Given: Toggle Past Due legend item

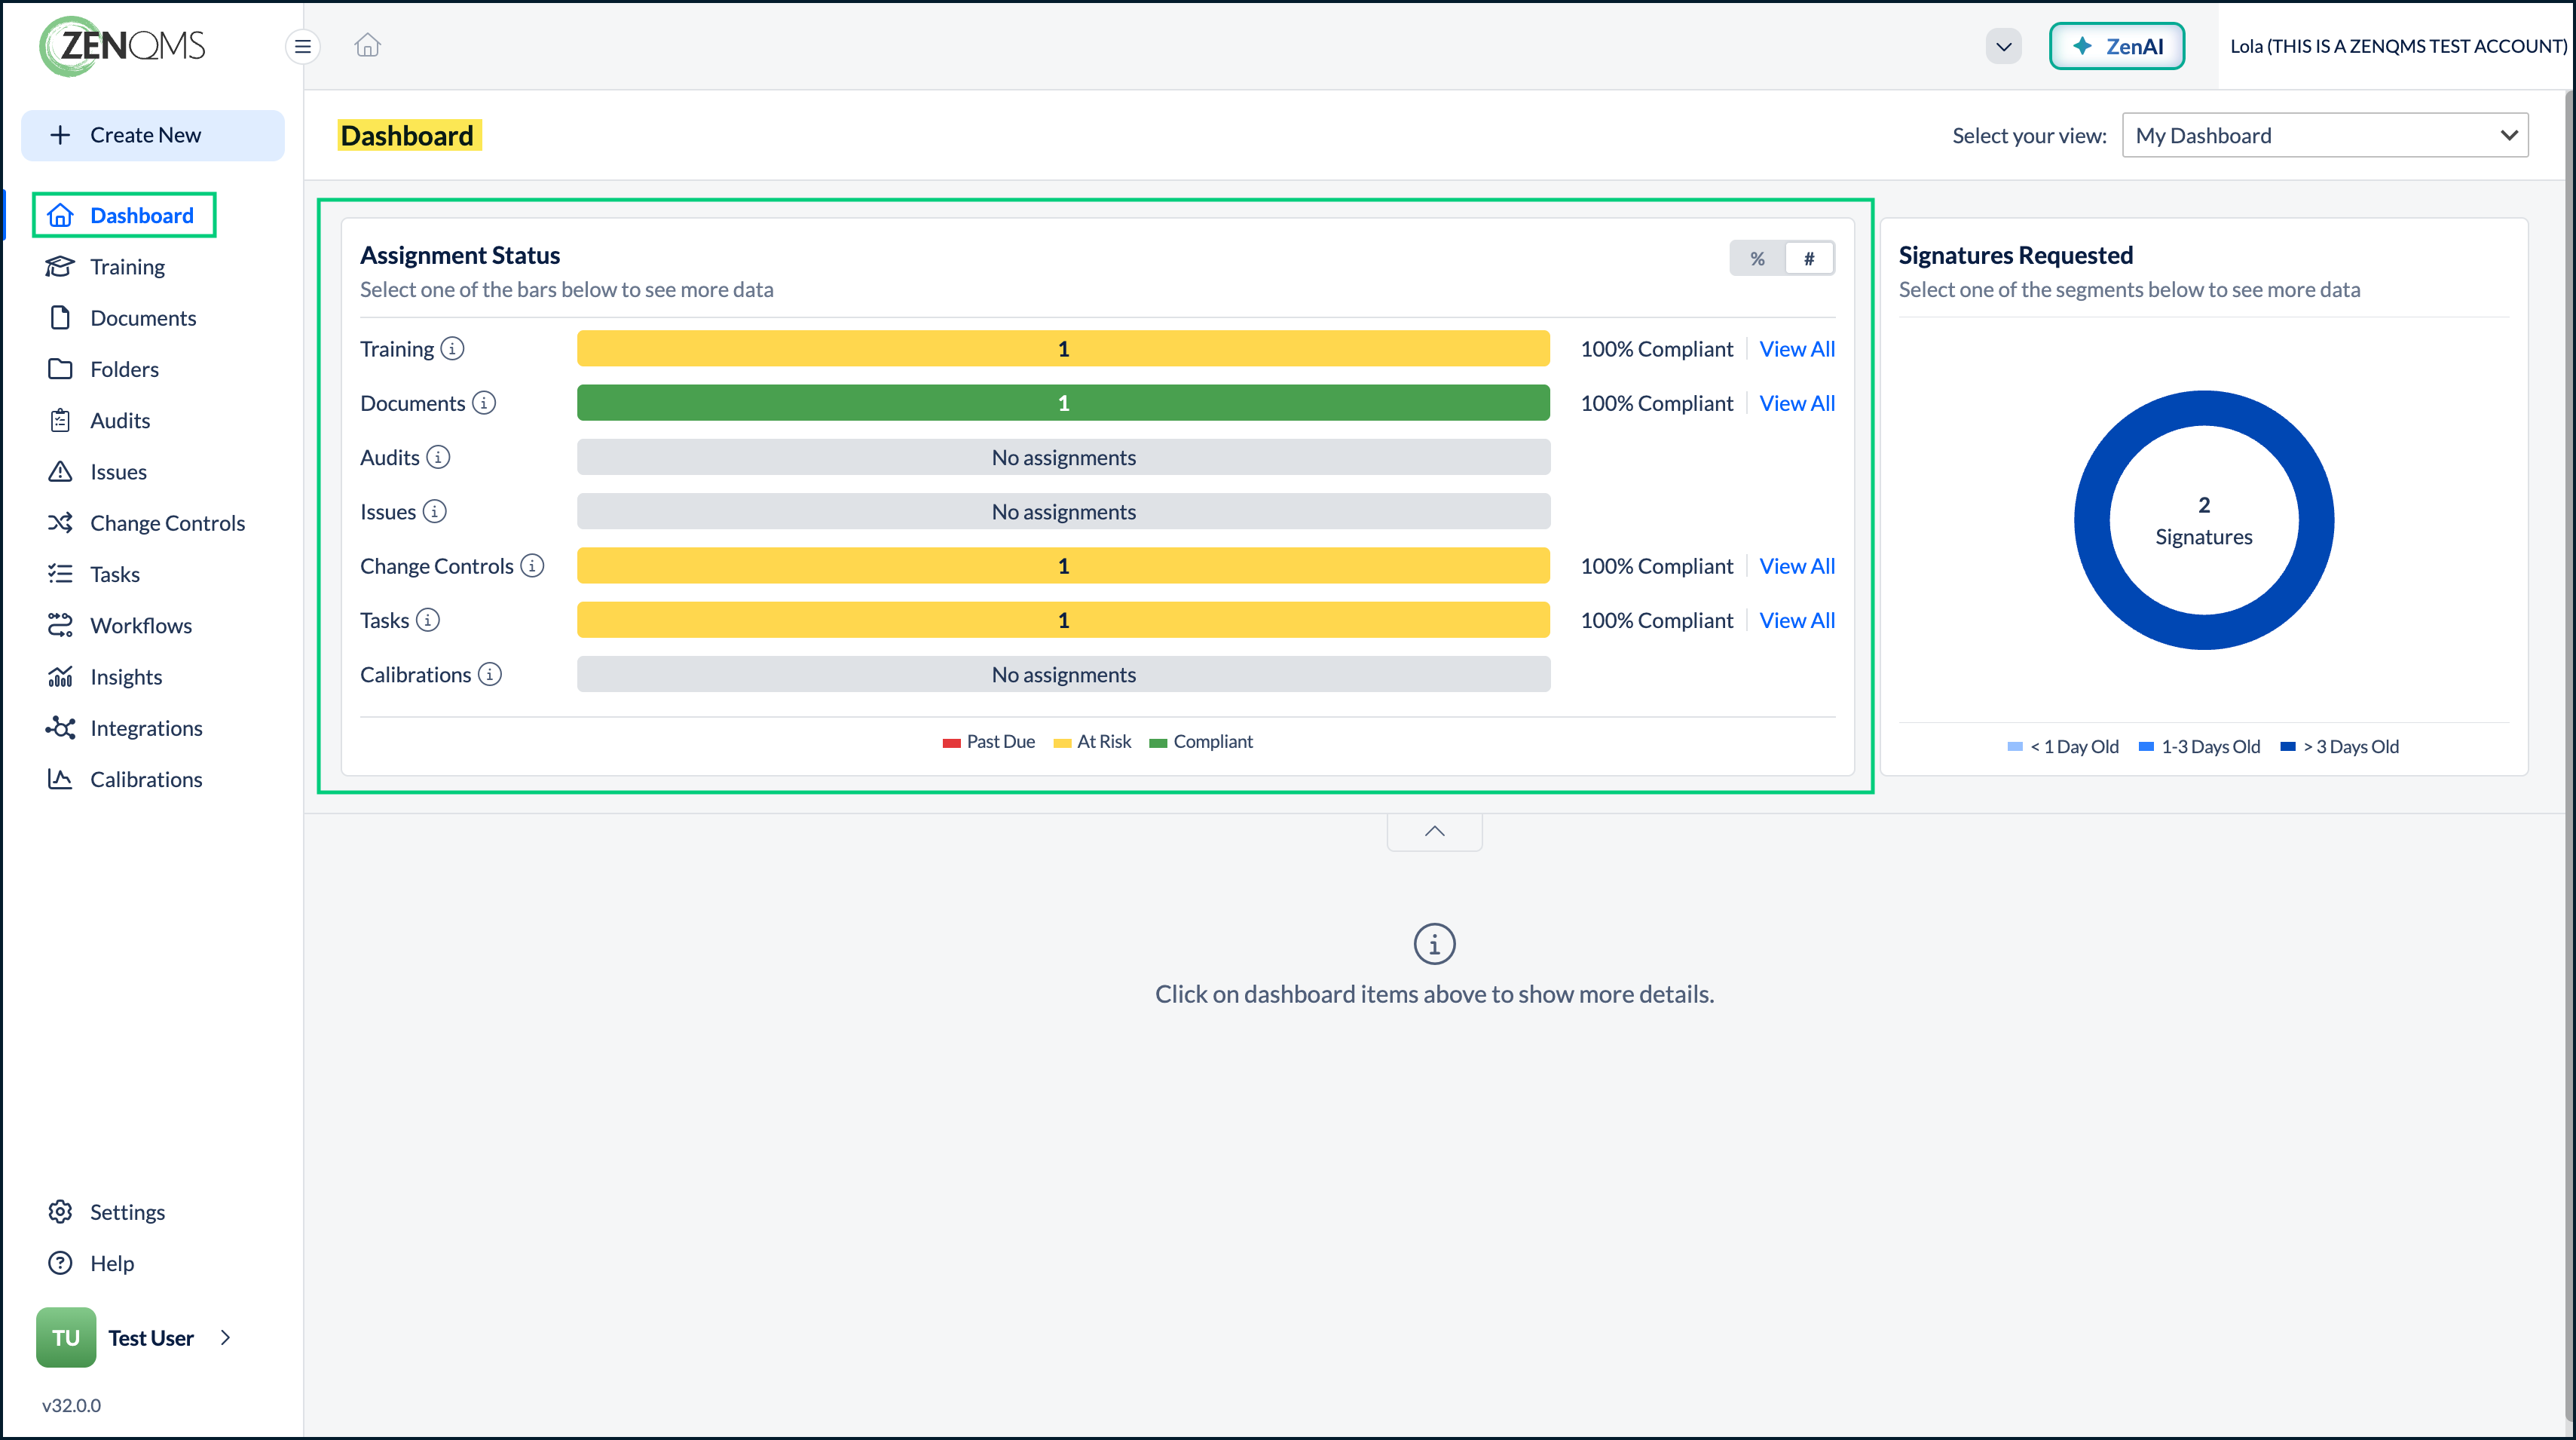Looking at the screenshot, I should point(988,742).
